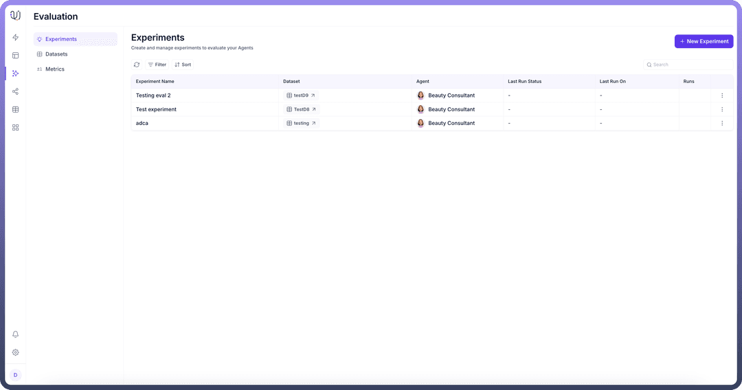Click the four-squares apps icon in sidebar

coord(15,127)
